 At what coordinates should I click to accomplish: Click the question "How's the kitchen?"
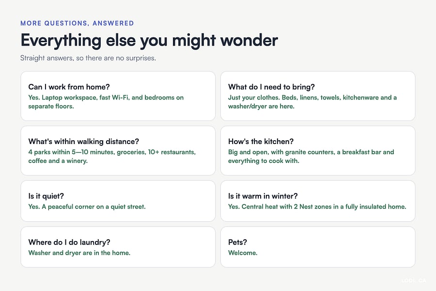tap(261, 142)
